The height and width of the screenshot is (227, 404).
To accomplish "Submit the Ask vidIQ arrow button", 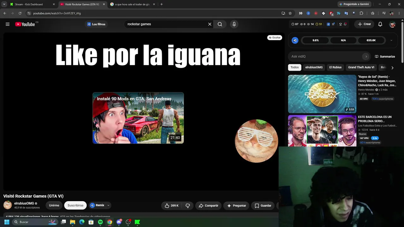I will coord(366,56).
